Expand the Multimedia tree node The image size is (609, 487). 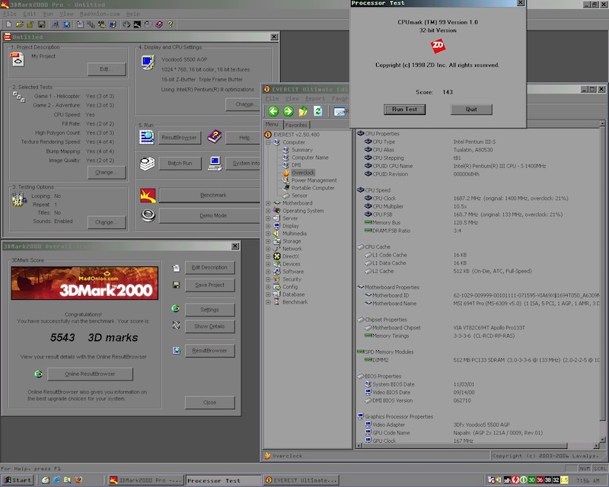pyautogui.click(x=268, y=234)
